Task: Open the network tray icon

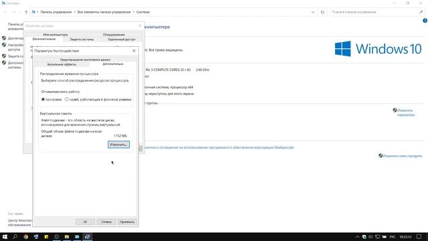Action: click(x=377, y=236)
